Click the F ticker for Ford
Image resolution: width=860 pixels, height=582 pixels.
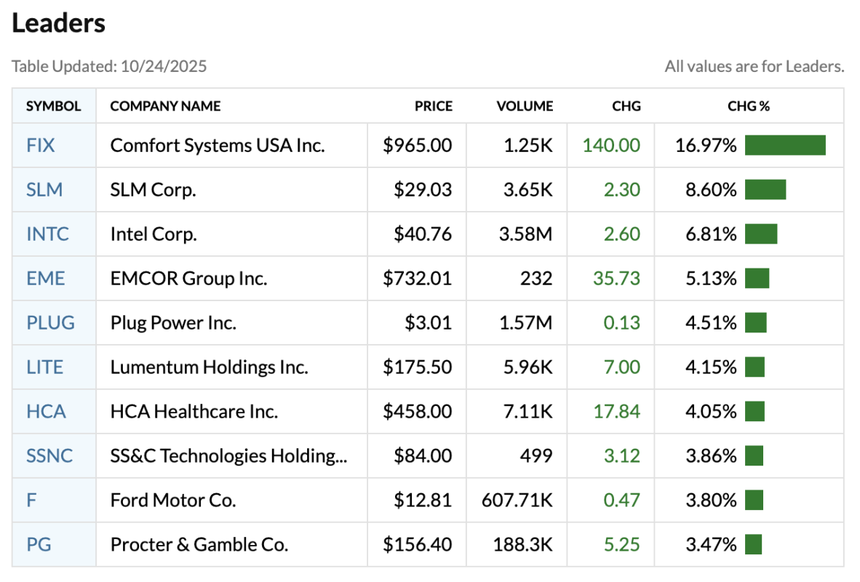pos(31,501)
